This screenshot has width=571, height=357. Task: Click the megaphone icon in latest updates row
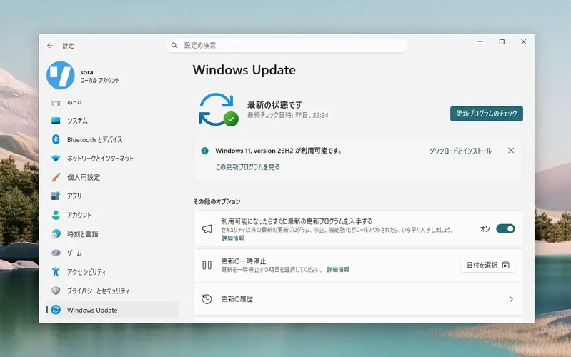pyautogui.click(x=207, y=229)
